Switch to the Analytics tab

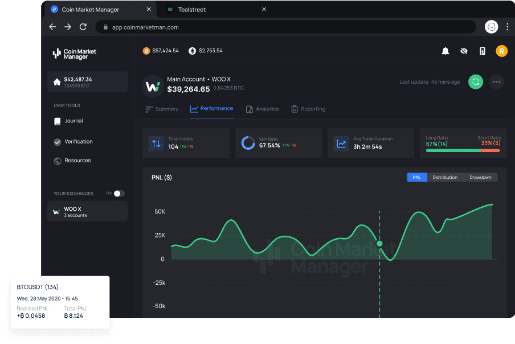263,109
